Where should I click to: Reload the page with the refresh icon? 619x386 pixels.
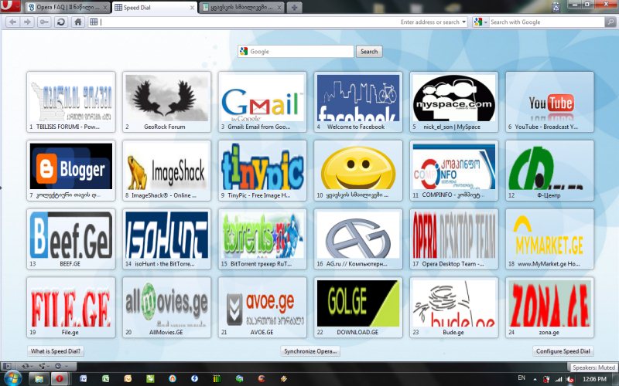(x=61, y=22)
